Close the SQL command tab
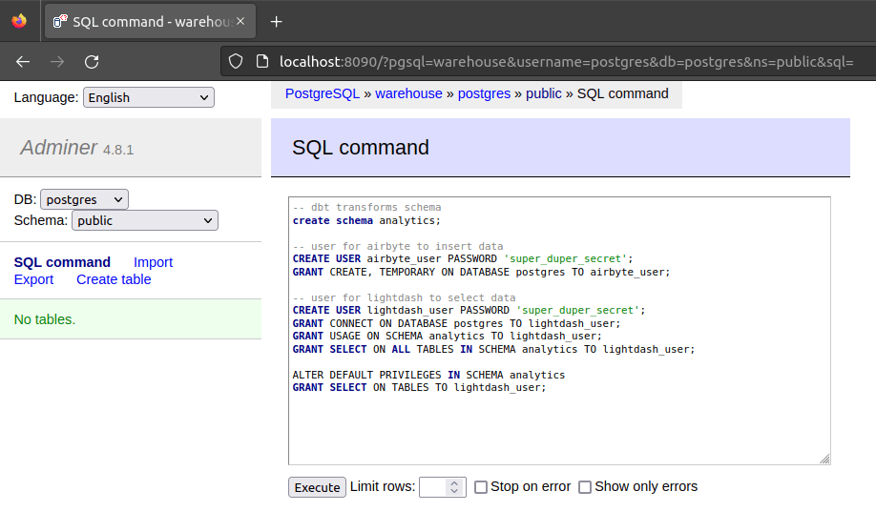The height and width of the screenshot is (532, 876). coord(240,21)
